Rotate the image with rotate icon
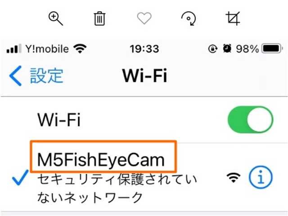 [189, 18]
